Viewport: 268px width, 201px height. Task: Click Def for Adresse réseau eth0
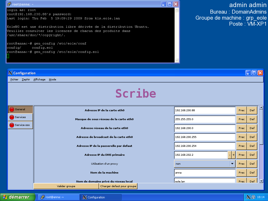tap(252, 128)
